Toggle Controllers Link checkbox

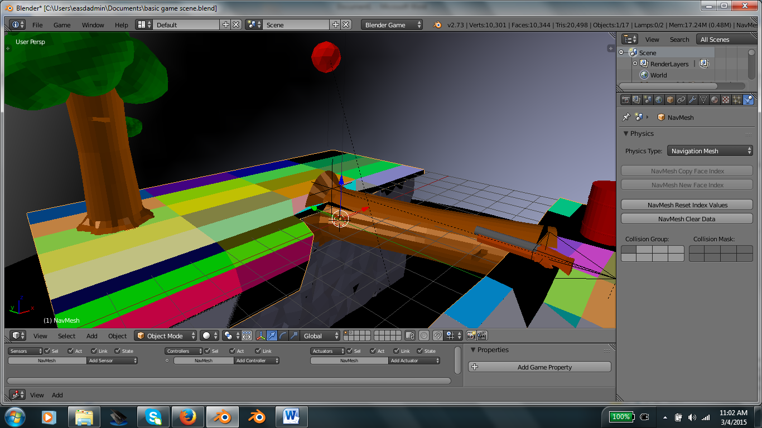[x=258, y=351]
